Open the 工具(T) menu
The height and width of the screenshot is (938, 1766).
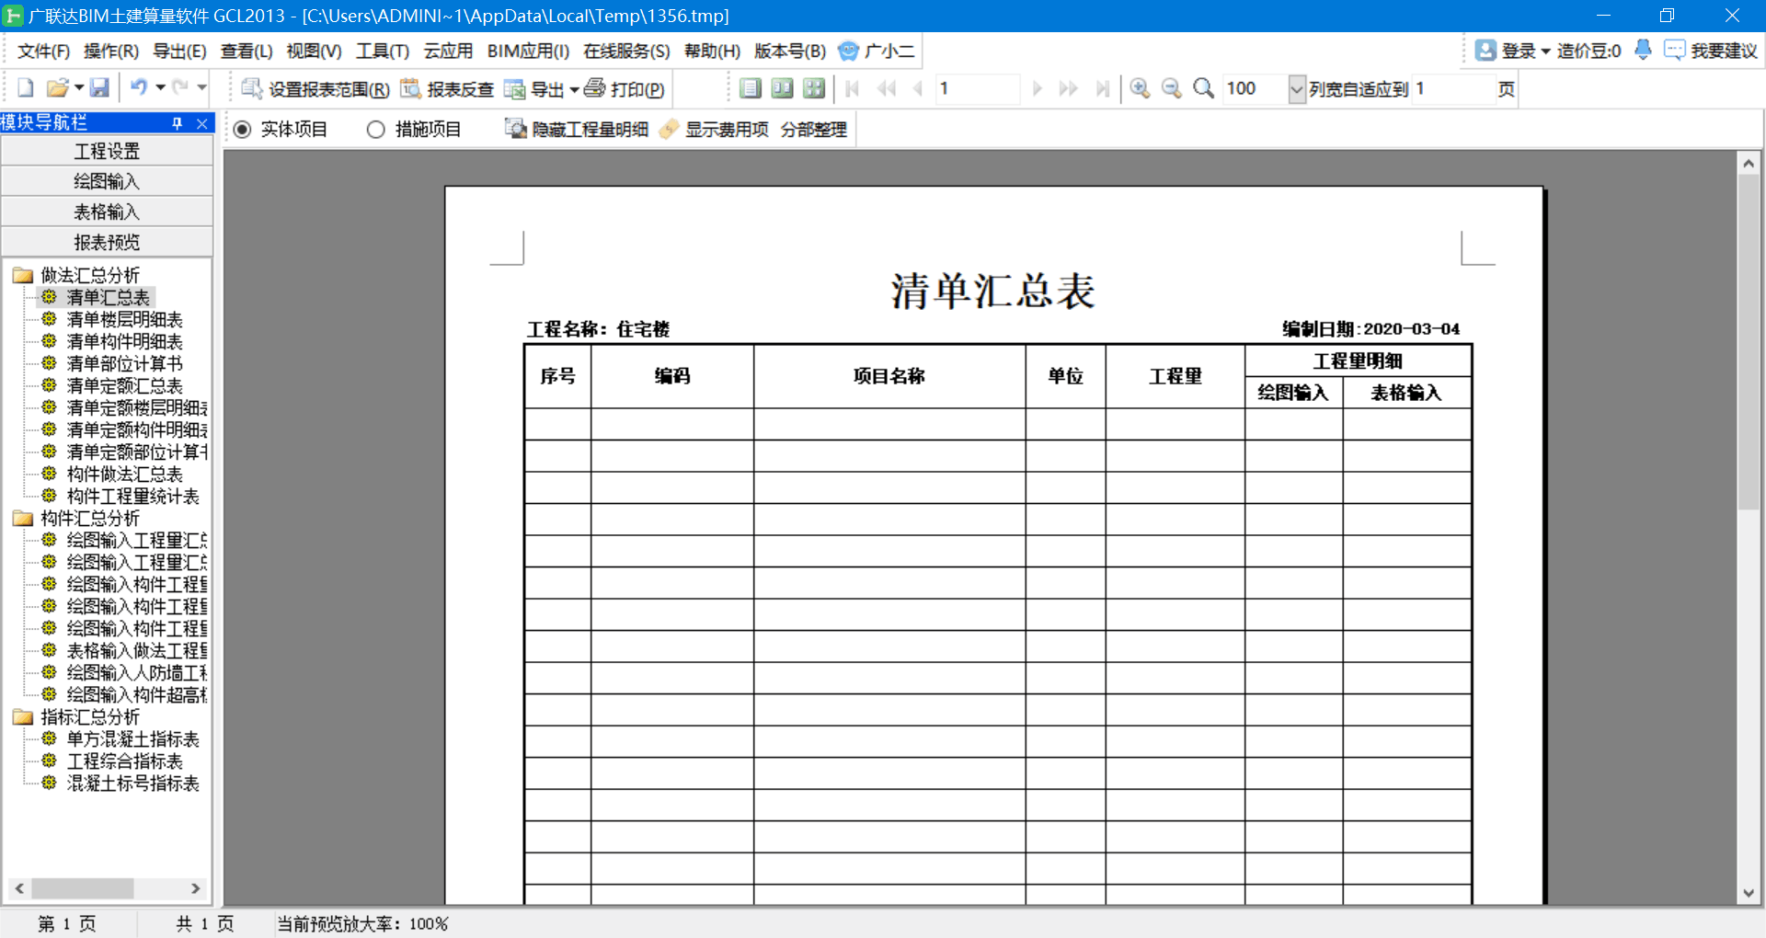point(383,51)
